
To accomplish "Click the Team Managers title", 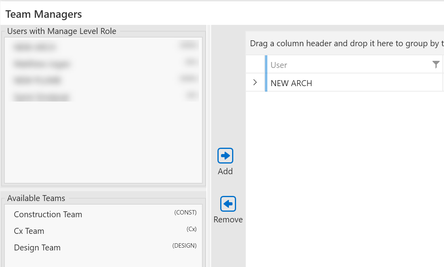I will coord(44,14).
